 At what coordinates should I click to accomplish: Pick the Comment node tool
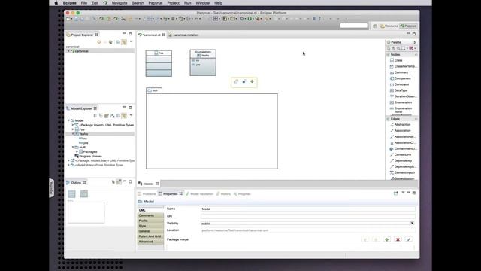[x=398, y=72]
